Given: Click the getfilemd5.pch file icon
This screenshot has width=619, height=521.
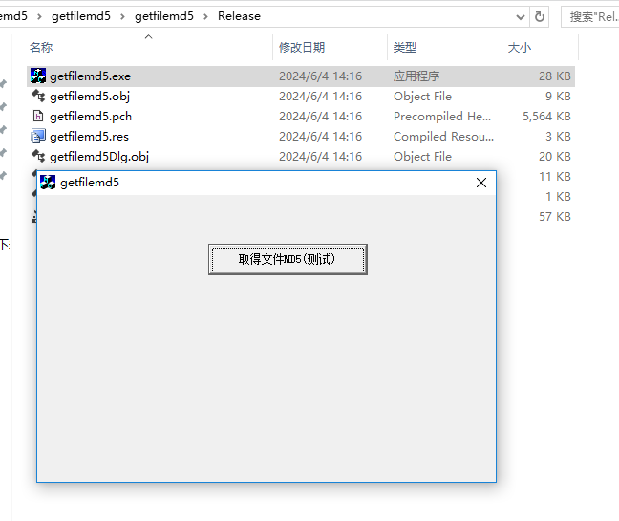Looking at the screenshot, I should click(38, 116).
